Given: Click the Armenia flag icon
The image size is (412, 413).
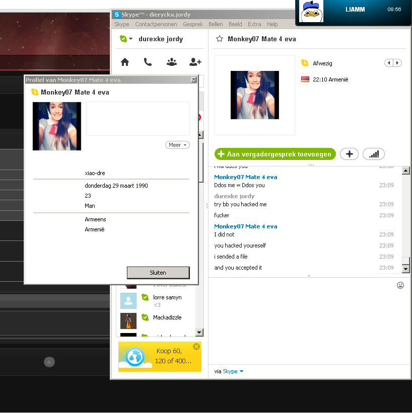Looking at the screenshot, I should pyautogui.click(x=305, y=79).
